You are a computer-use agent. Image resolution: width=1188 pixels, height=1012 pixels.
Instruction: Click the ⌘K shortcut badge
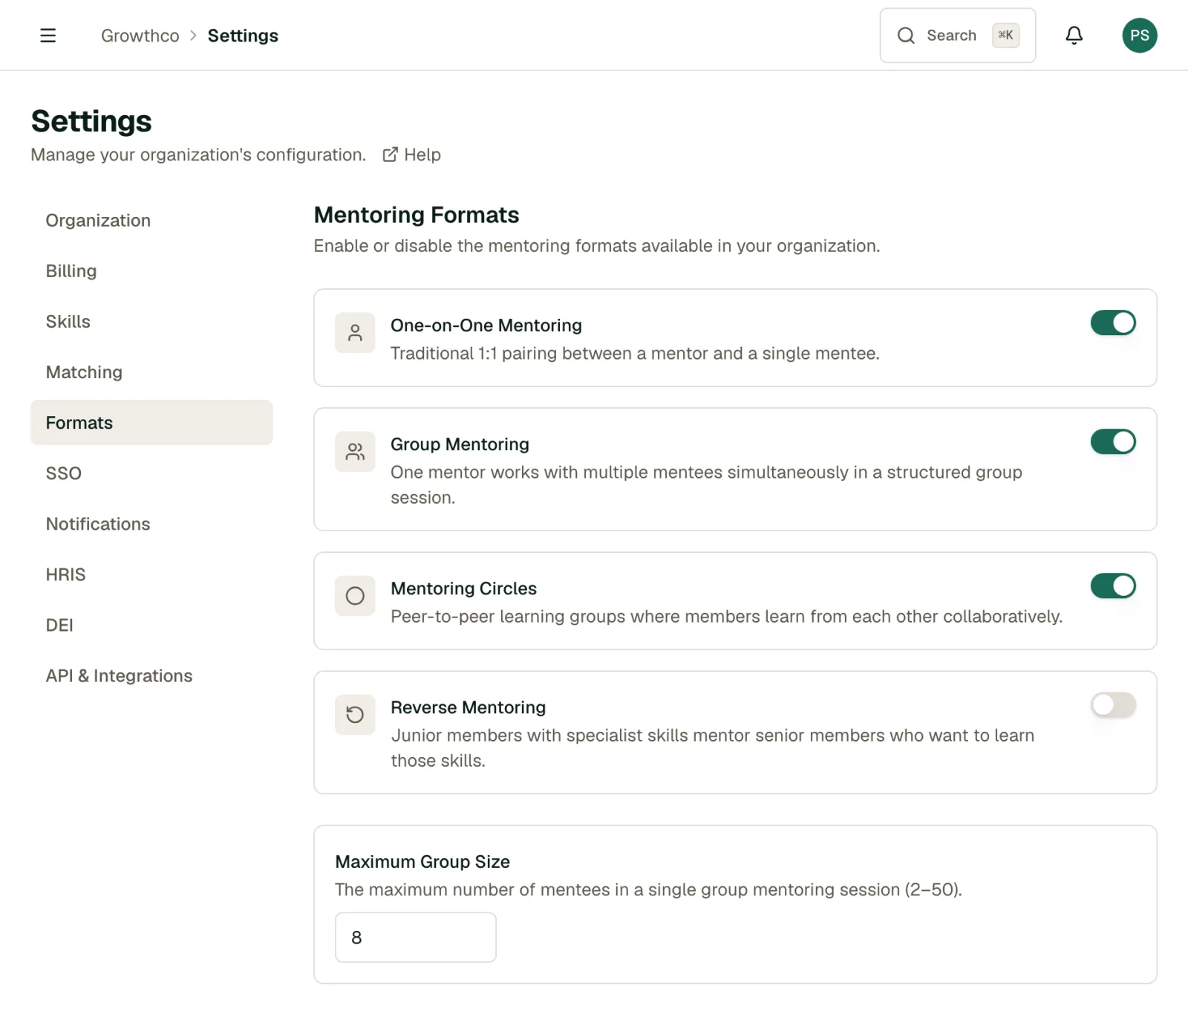click(1005, 36)
